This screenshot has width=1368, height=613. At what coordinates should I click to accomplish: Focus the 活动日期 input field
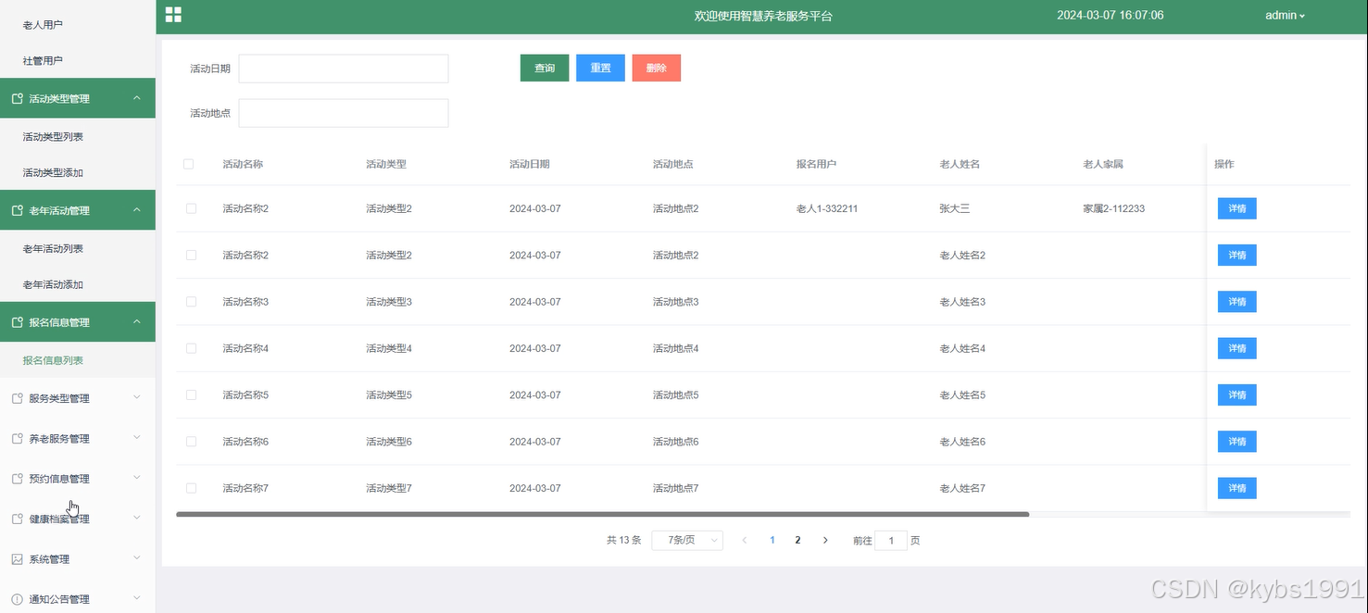[x=344, y=69]
